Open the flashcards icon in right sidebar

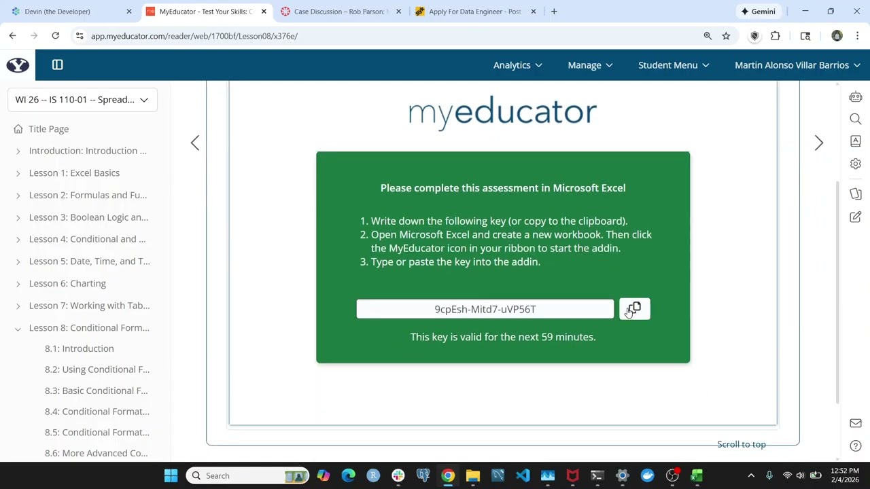856,194
